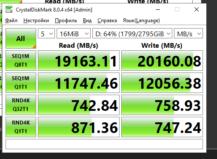Run all benchmarks with the All button
Screen dimensions: 217x159
[x=21, y=38]
